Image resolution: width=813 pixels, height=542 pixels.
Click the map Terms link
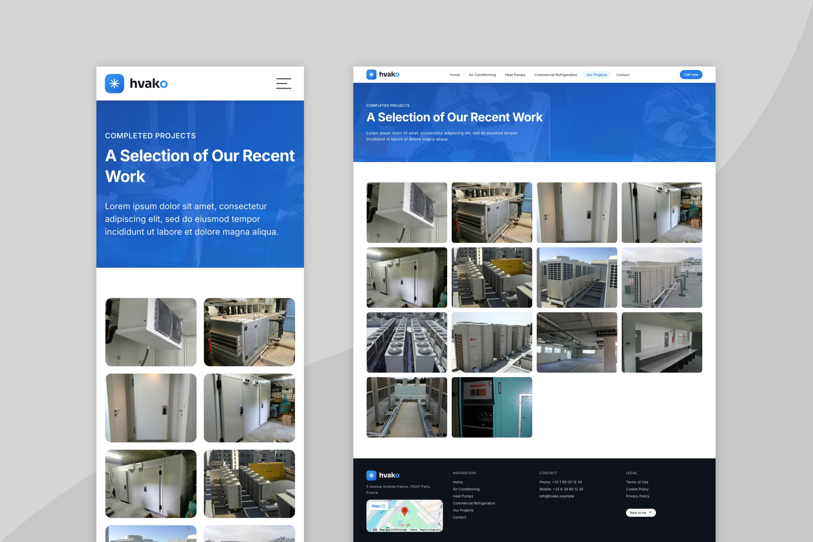tap(414, 530)
